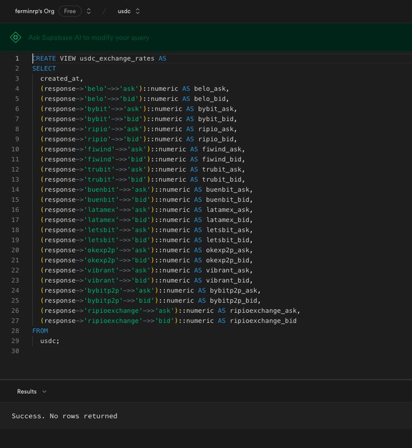Click the FROM keyword on line 28

point(40,331)
